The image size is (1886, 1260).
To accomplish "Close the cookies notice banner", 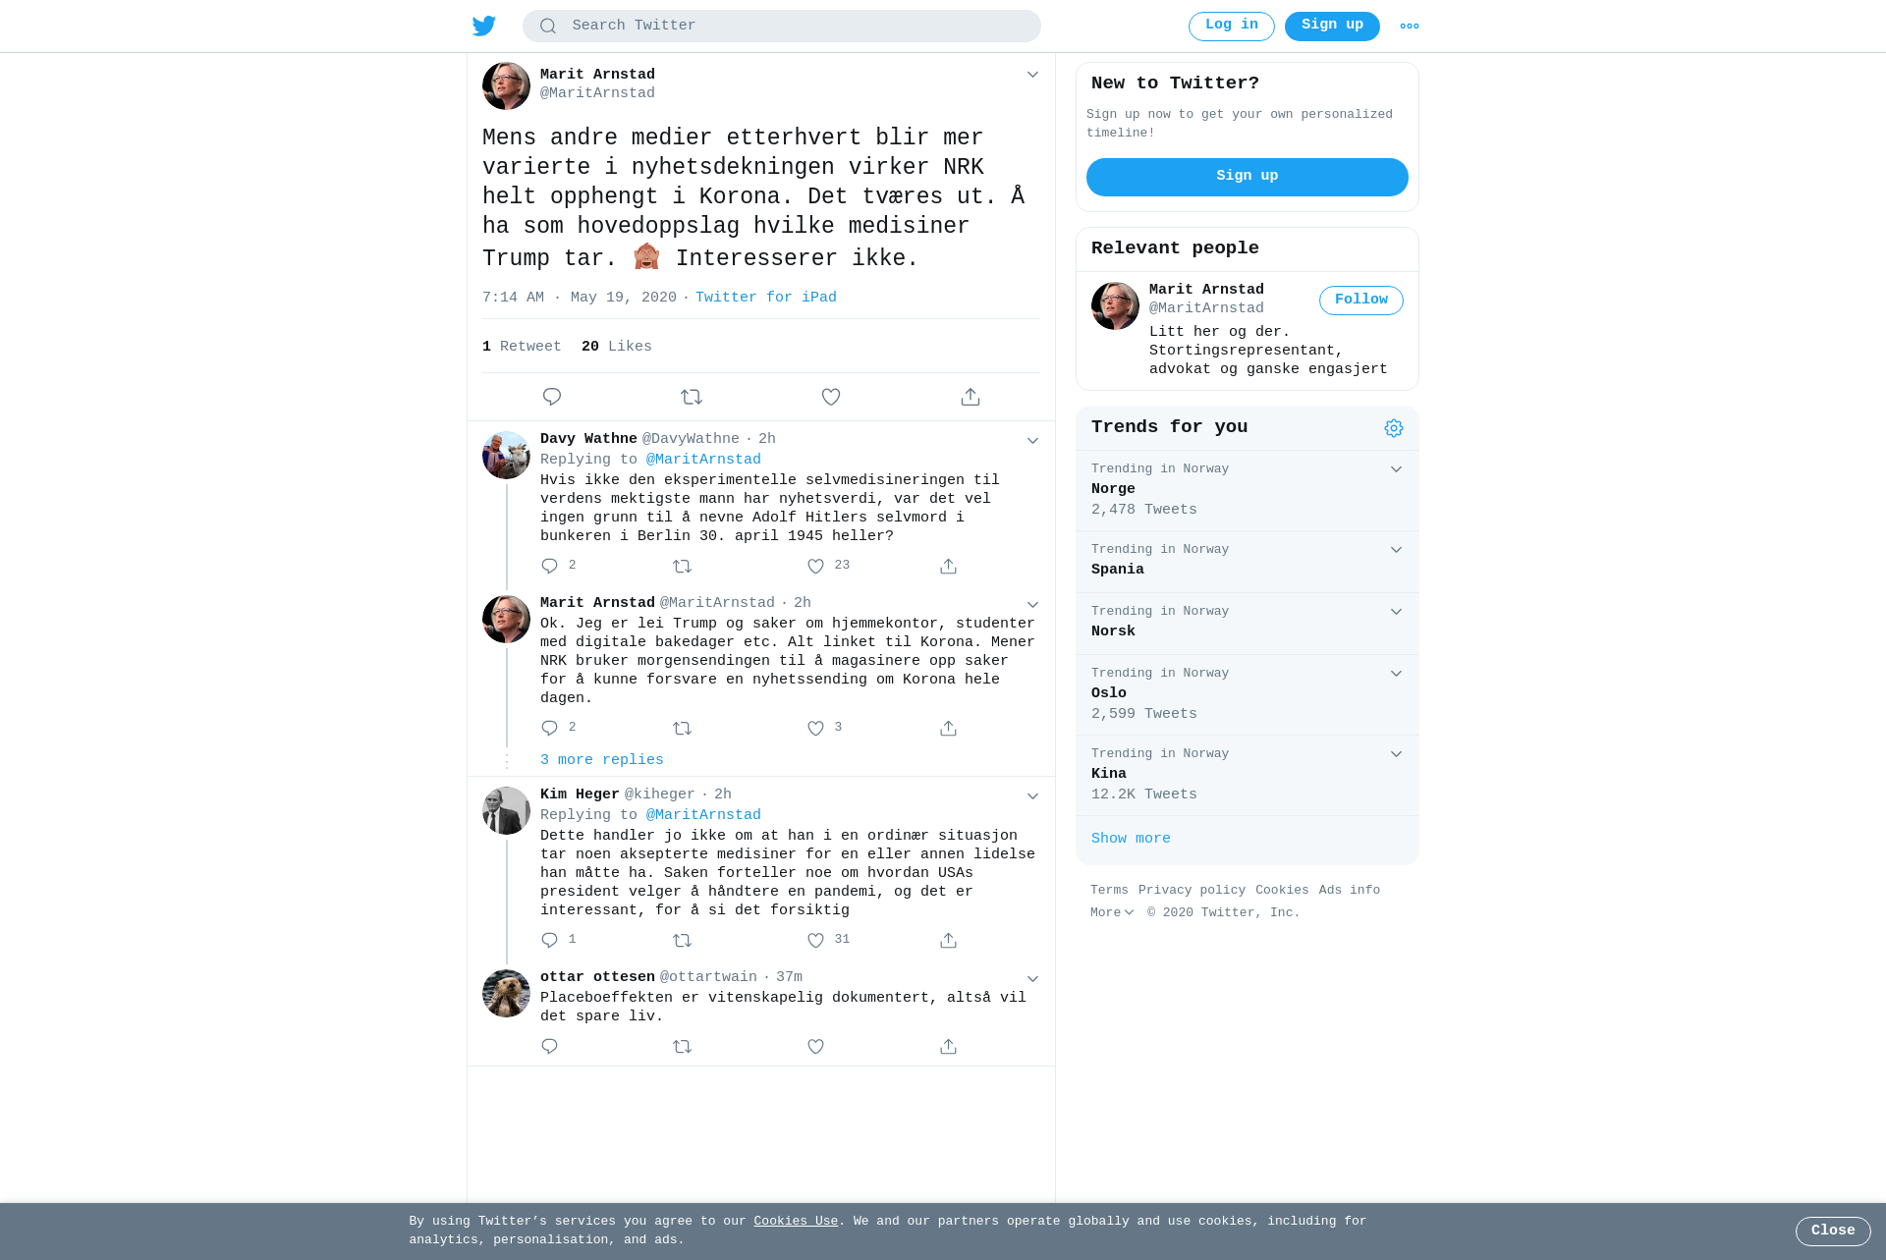I will coord(1833,1232).
